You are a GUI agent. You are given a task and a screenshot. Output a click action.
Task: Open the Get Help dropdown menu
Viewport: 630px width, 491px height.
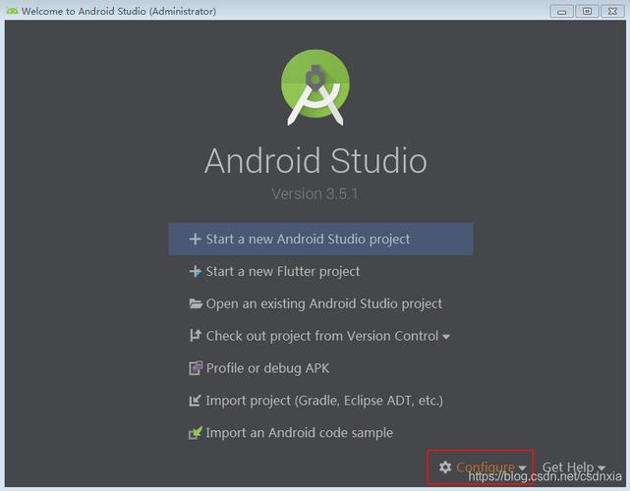coord(573,467)
